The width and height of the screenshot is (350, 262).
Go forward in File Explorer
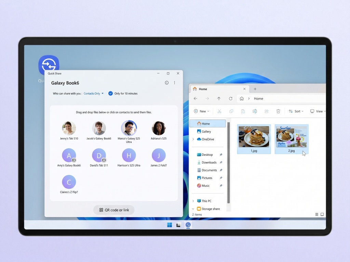click(x=207, y=98)
